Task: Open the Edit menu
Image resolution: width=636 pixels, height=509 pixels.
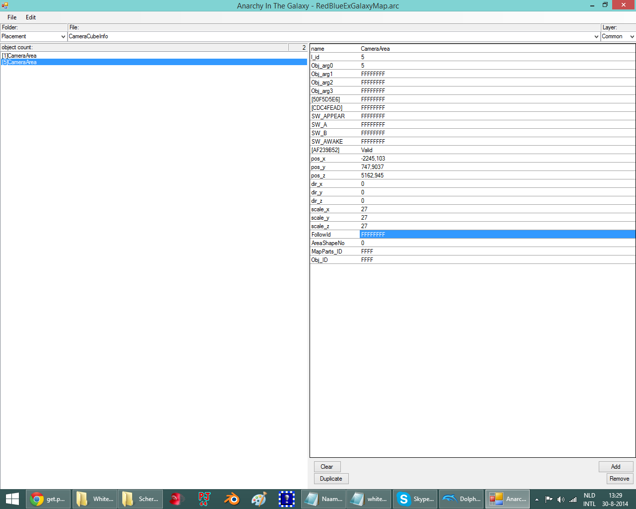Action: tap(31, 17)
